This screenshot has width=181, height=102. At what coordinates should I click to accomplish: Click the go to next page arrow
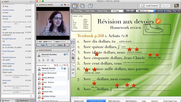[132, 11]
